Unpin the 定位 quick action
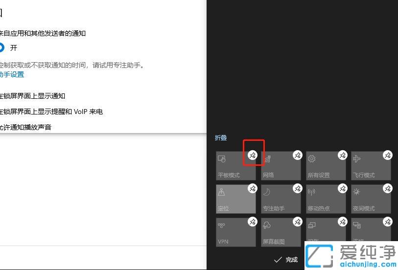 pos(252,188)
